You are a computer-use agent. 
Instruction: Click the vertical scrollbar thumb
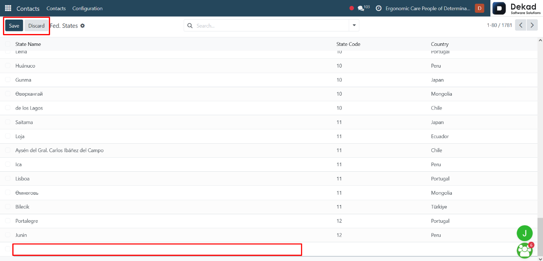coord(540,236)
